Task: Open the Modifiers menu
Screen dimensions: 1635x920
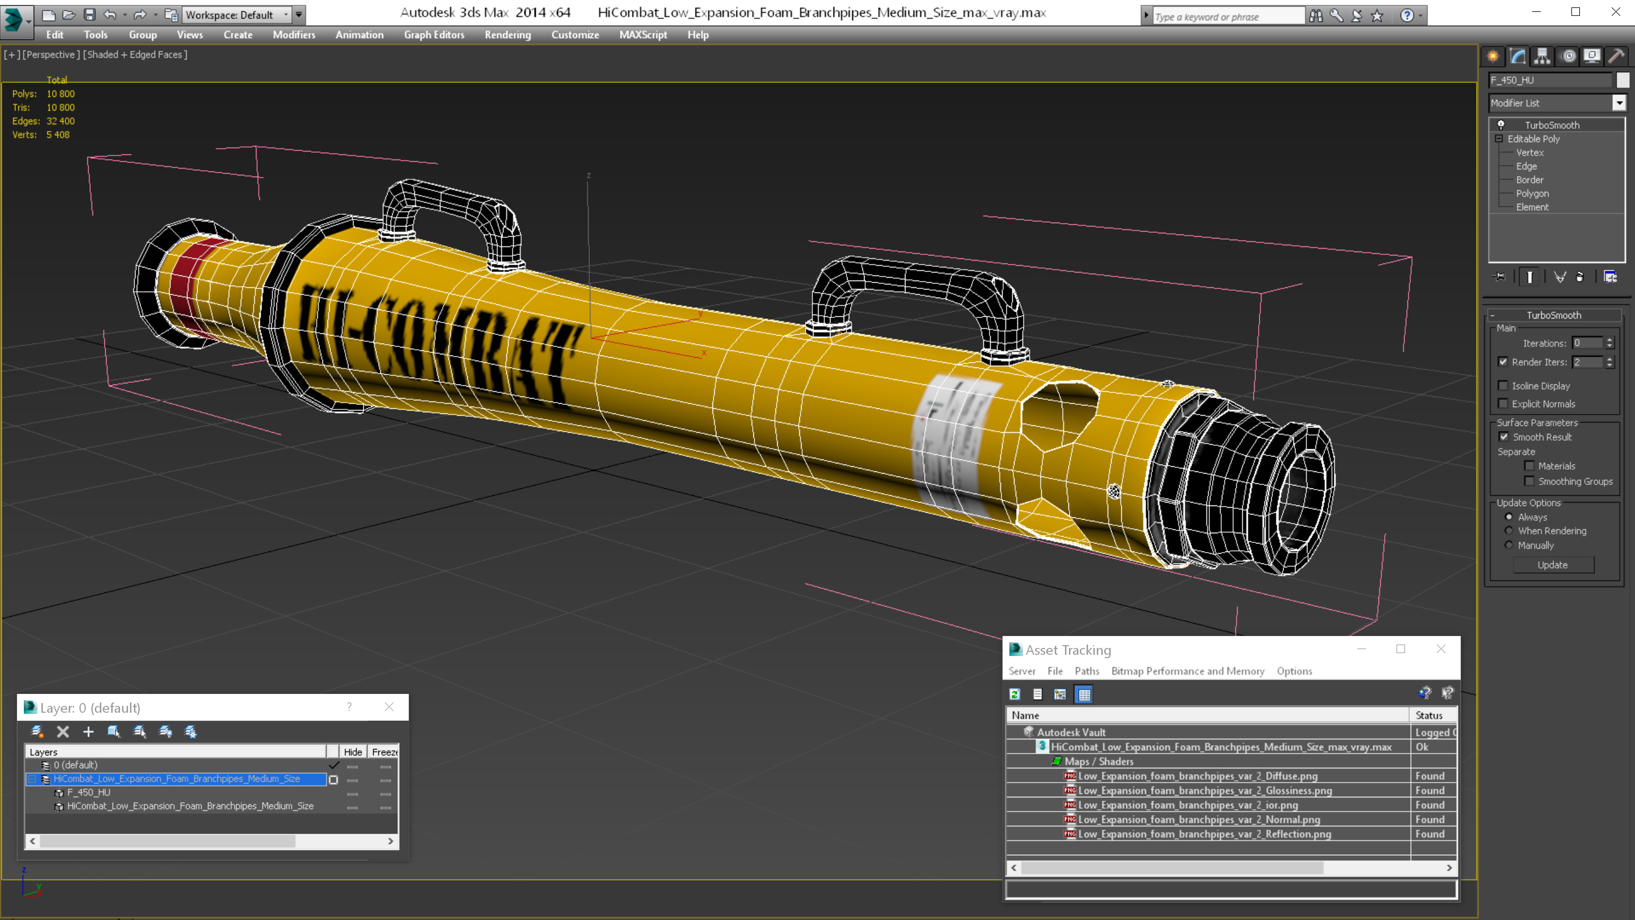Action: (294, 35)
